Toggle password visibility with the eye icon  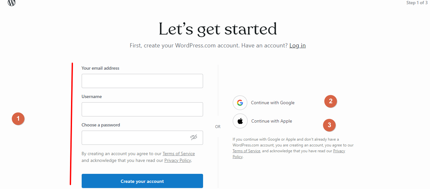pyautogui.click(x=194, y=138)
